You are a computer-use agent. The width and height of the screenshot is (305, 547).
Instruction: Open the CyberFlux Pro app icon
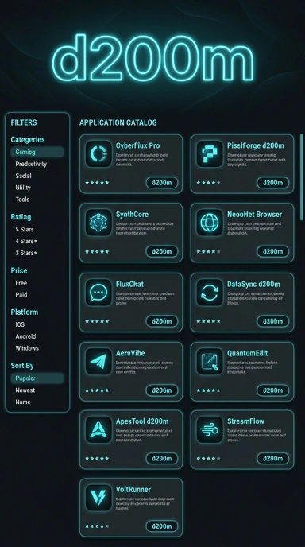[x=98, y=153]
